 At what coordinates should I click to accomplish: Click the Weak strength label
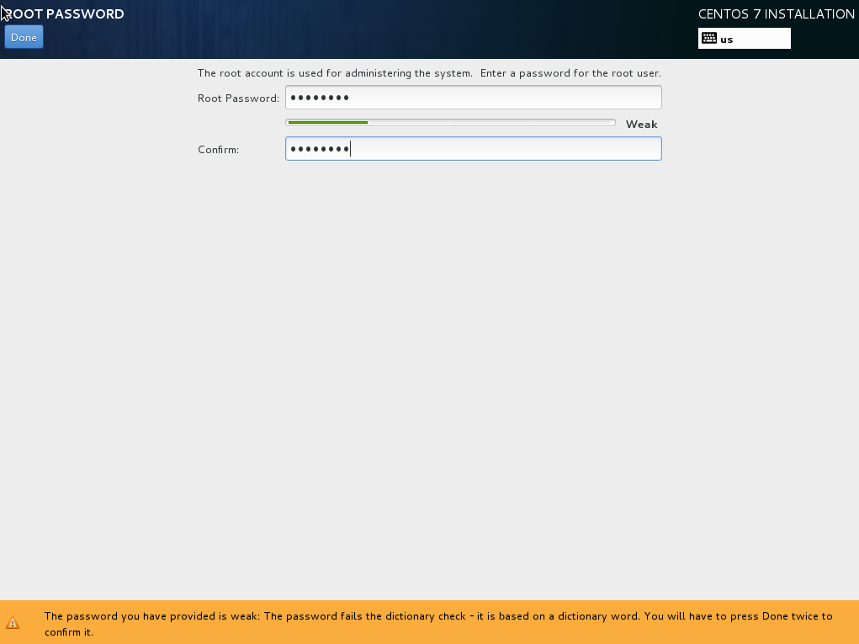(641, 124)
